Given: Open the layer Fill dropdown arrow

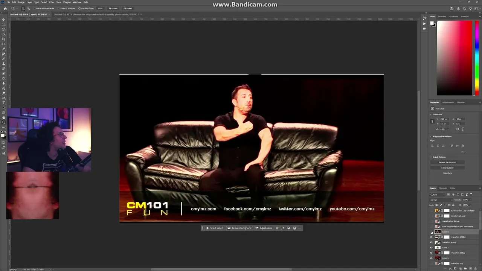Looking at the screenshot, I should tap(470, 205).
